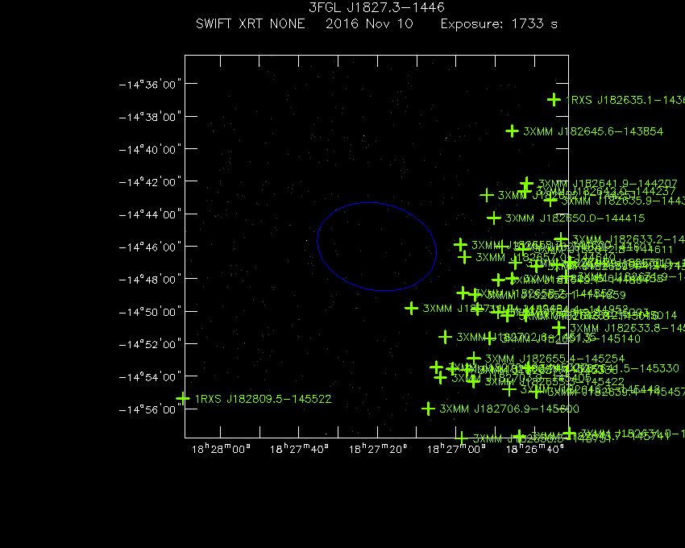Click the cross marker for 3XMM J182641.9-144207

tap(527, 184)
